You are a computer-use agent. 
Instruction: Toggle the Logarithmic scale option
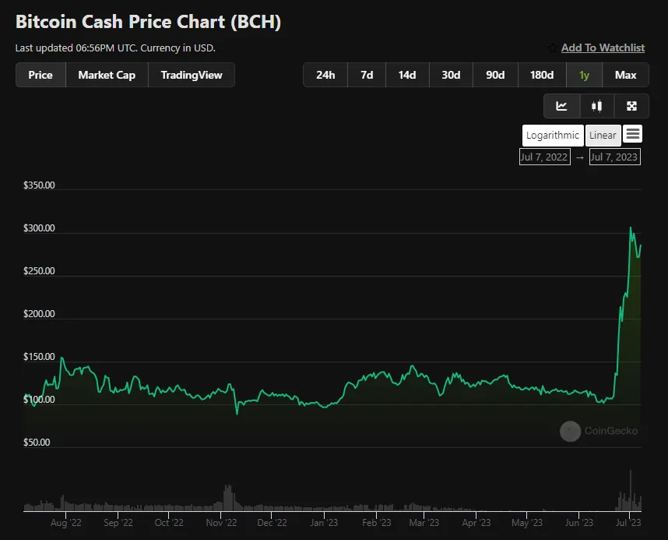[553, 136]
